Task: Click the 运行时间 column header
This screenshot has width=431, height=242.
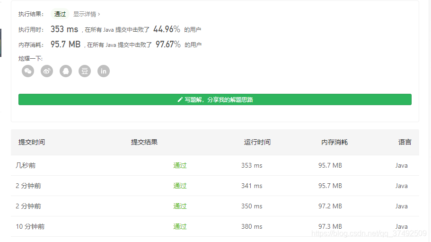Action: coord(257,142)
